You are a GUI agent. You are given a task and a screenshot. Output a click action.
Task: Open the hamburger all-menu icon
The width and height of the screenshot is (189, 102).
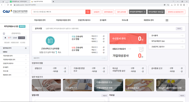coord(167,20)
